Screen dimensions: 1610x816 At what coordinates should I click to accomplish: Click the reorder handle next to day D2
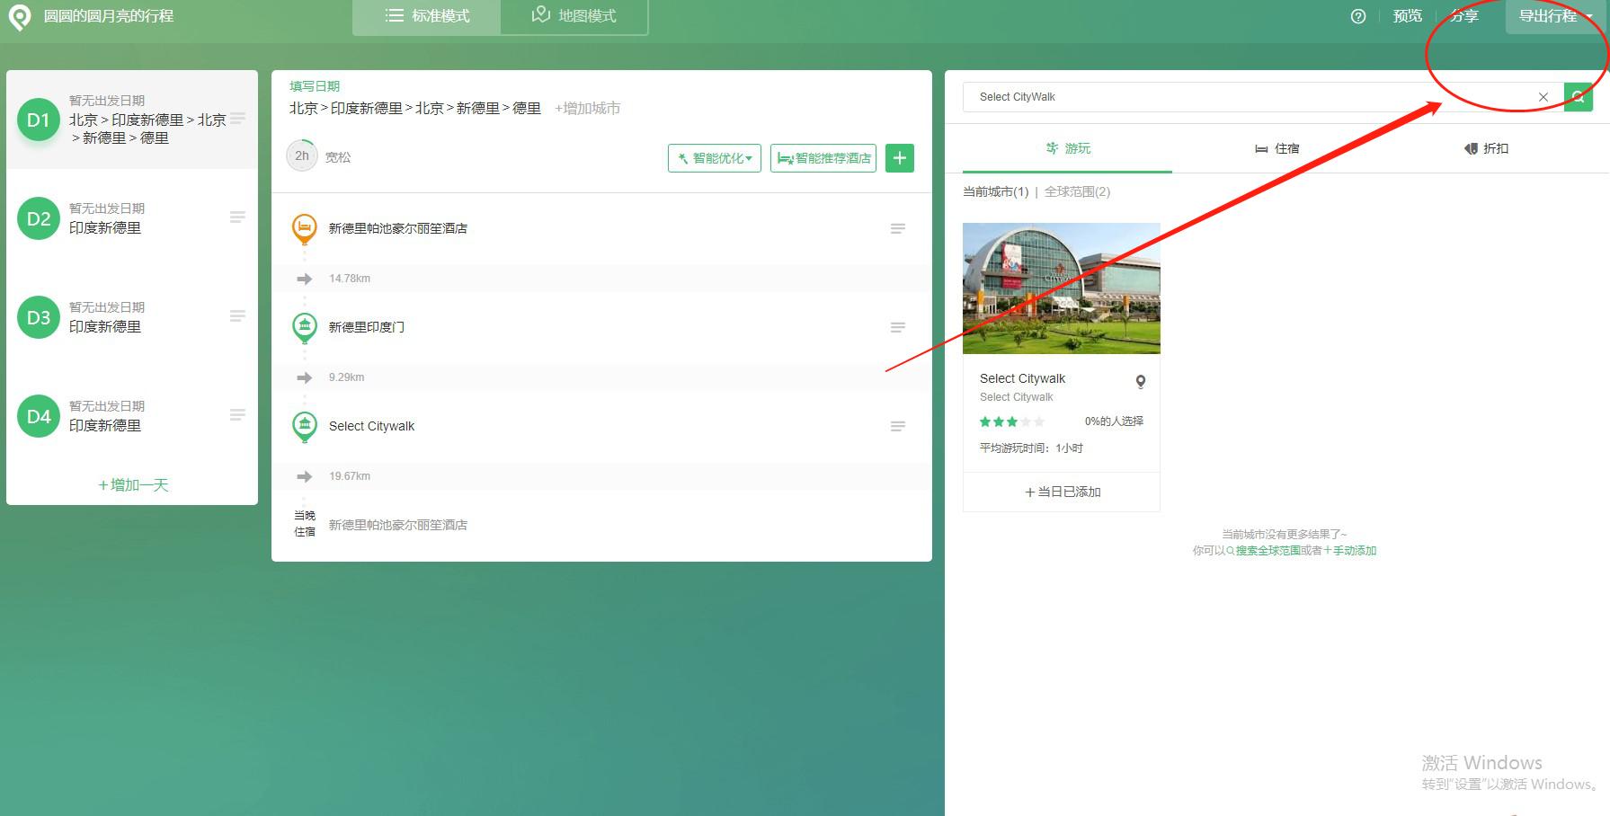237,216
